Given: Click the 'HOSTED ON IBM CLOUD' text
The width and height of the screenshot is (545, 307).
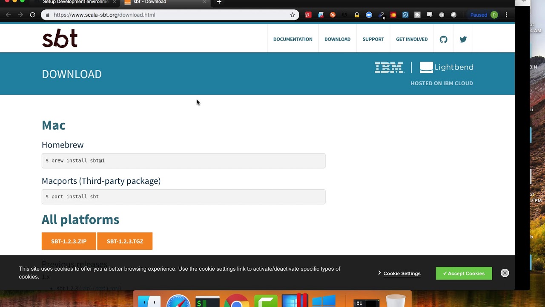Looking at the screenshot, I should [442, 83].
